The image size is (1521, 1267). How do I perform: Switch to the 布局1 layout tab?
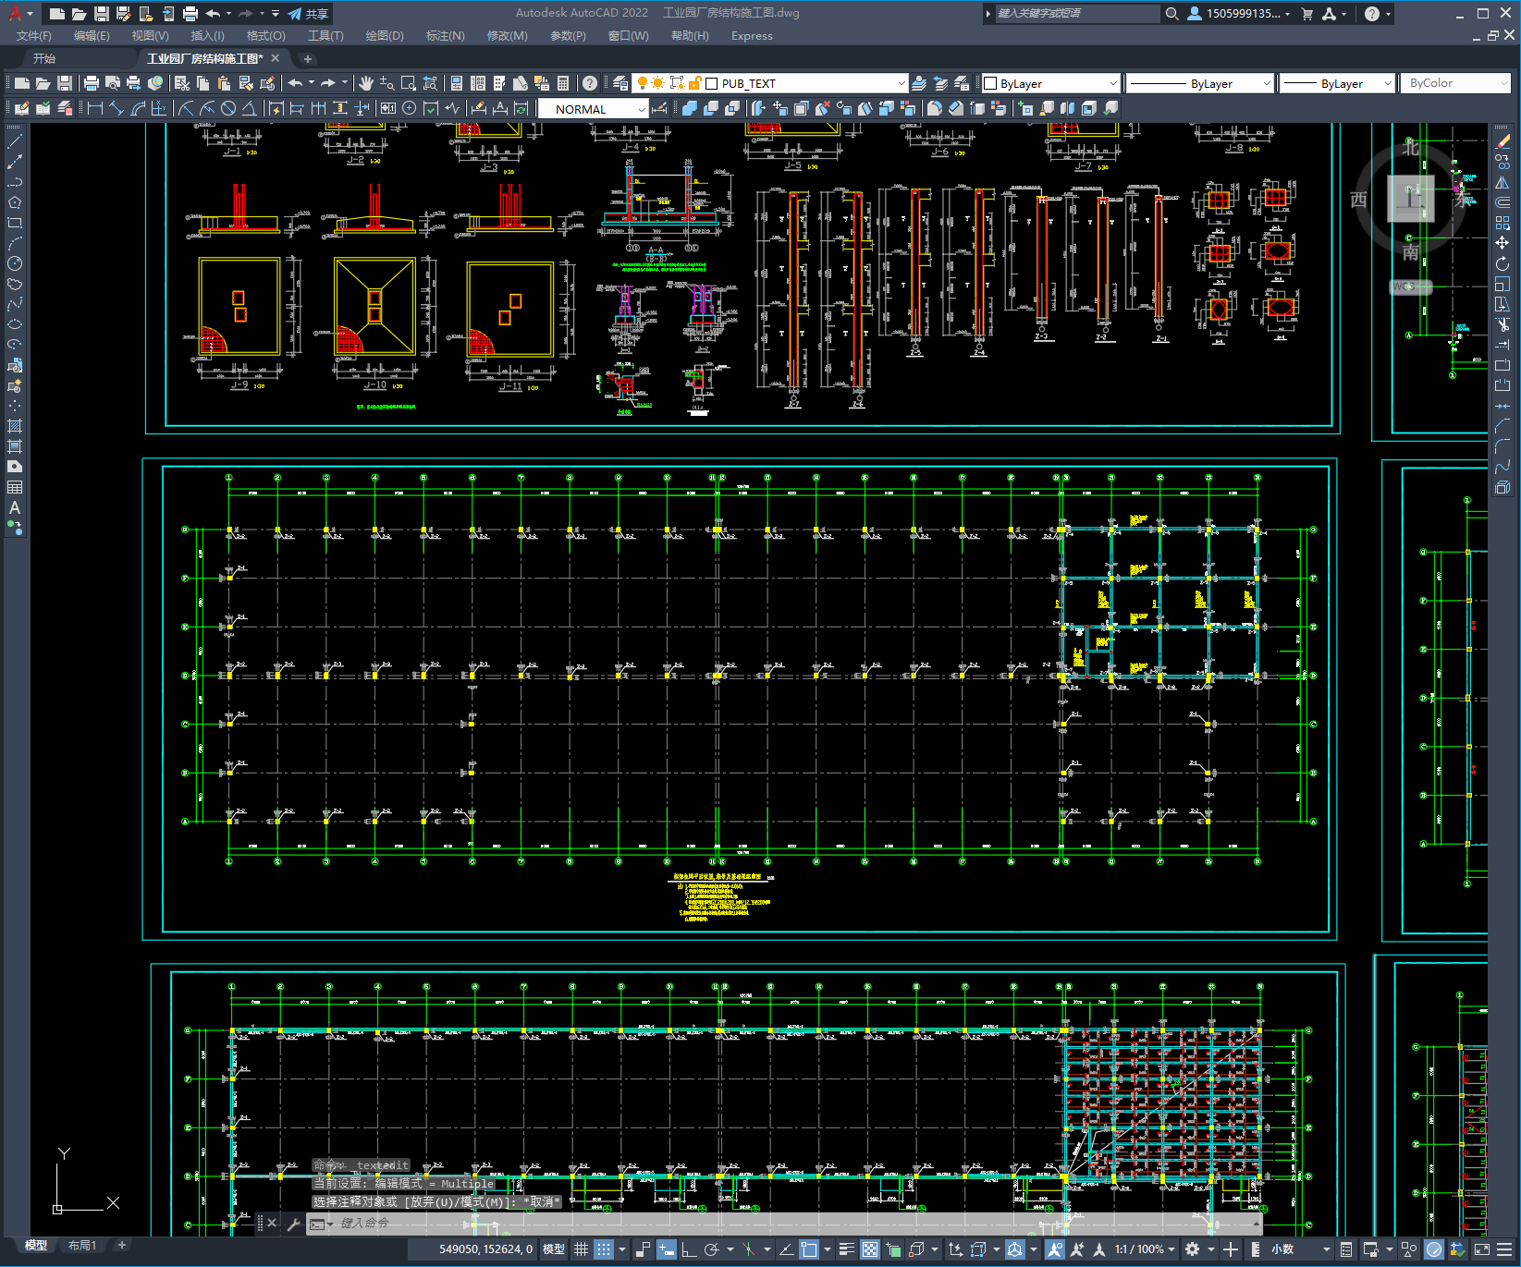click(82, 1246)
